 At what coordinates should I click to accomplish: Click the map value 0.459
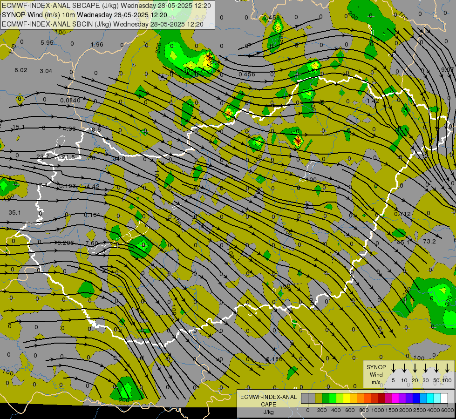pos(272,18)
